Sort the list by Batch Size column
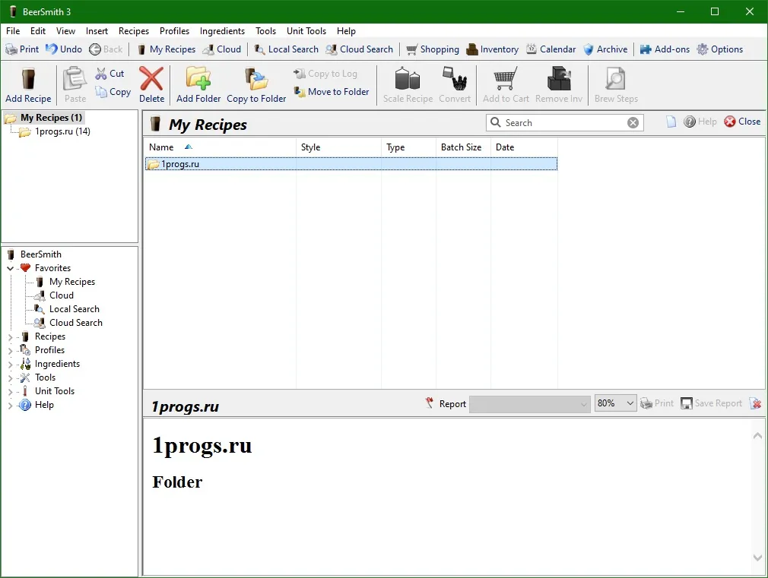768x578 pixels. tap(463, 147)
